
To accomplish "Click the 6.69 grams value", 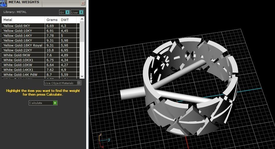I will 50,26.
